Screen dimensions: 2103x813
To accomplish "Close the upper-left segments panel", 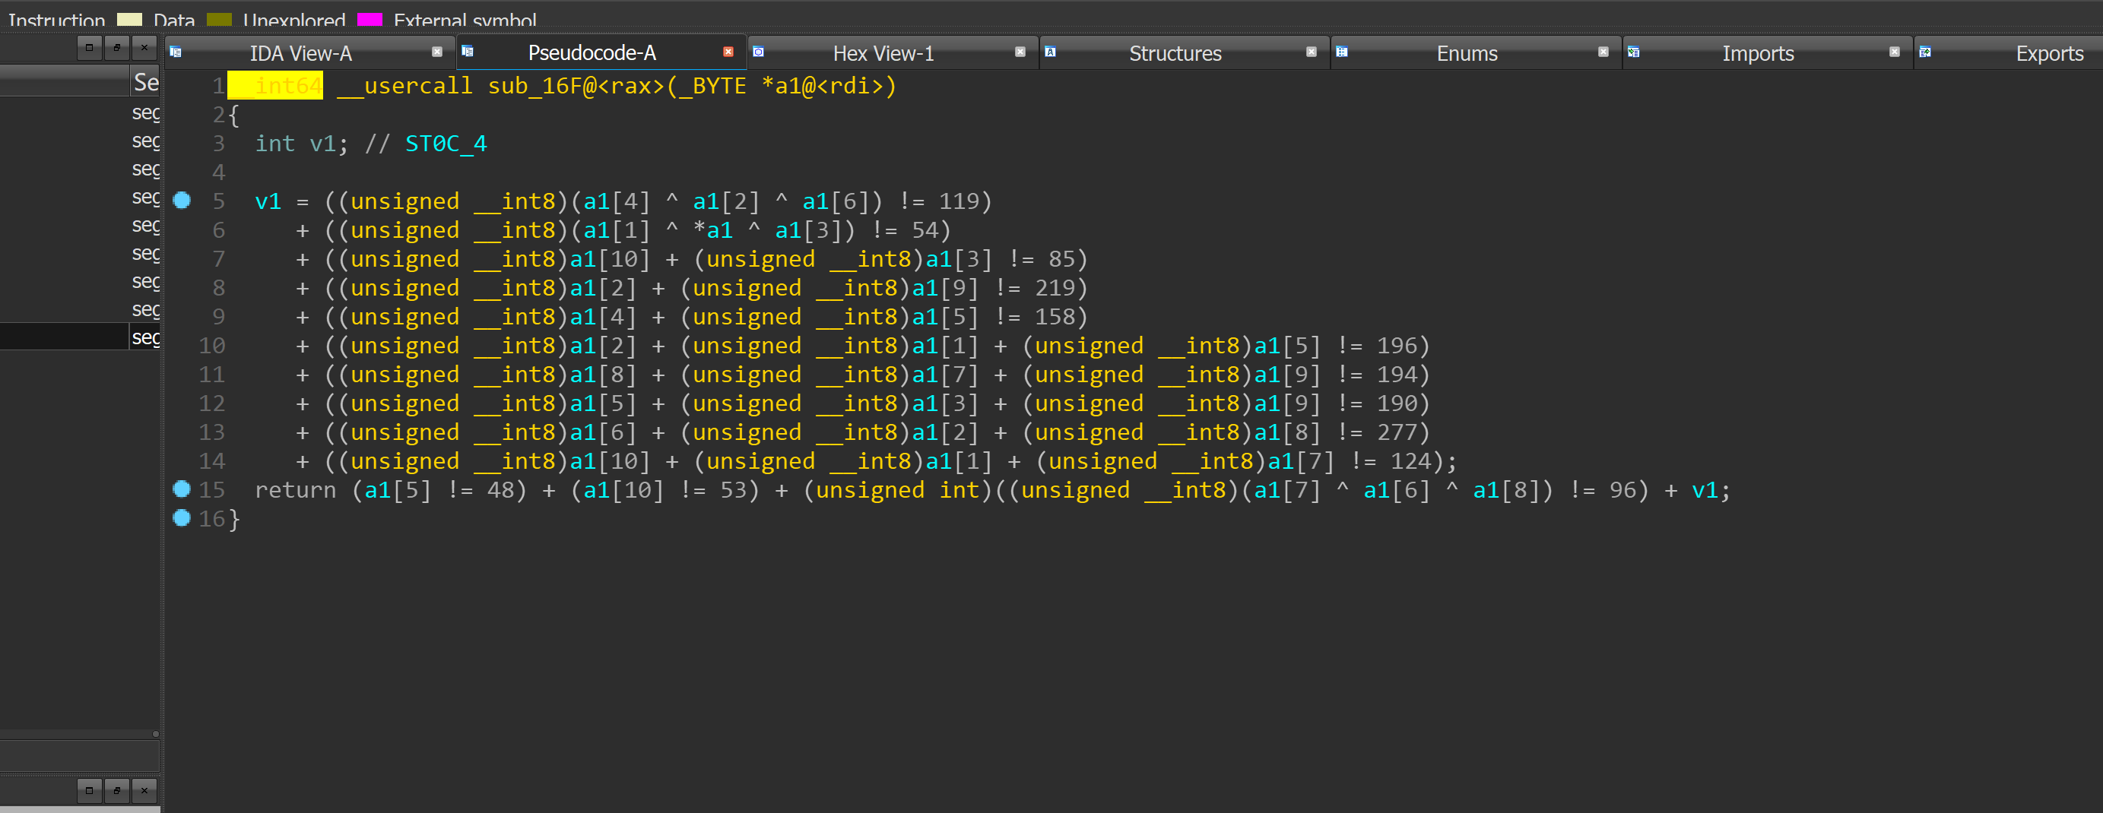I will (x=144, y=48).
